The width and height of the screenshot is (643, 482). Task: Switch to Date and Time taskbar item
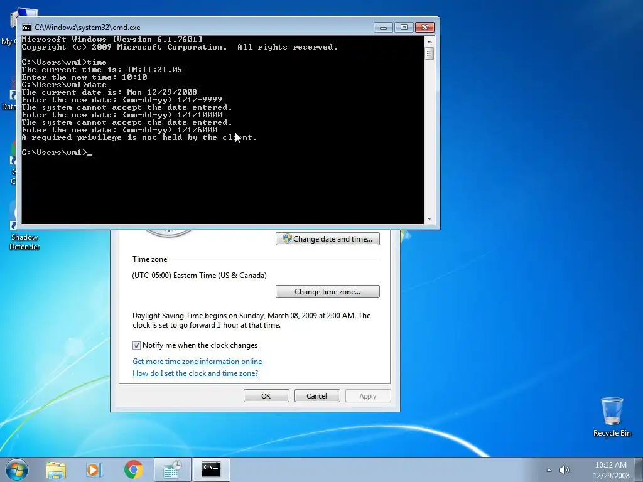tap(173, 469)
